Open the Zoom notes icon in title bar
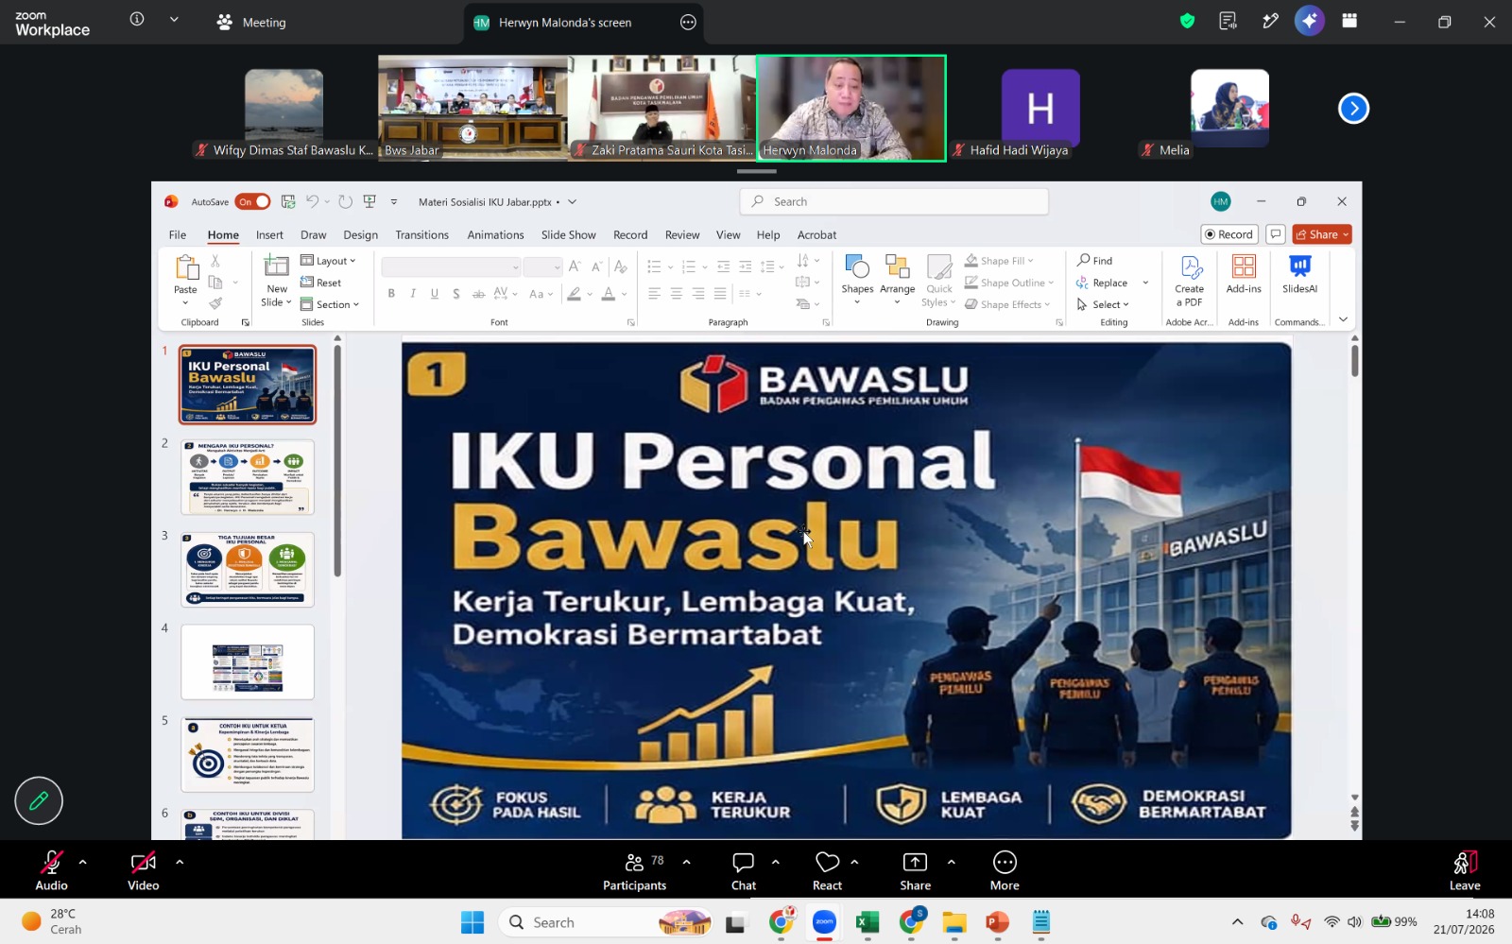The width and height of the screenshot is (1512, 944). (x=1228, y=21)
